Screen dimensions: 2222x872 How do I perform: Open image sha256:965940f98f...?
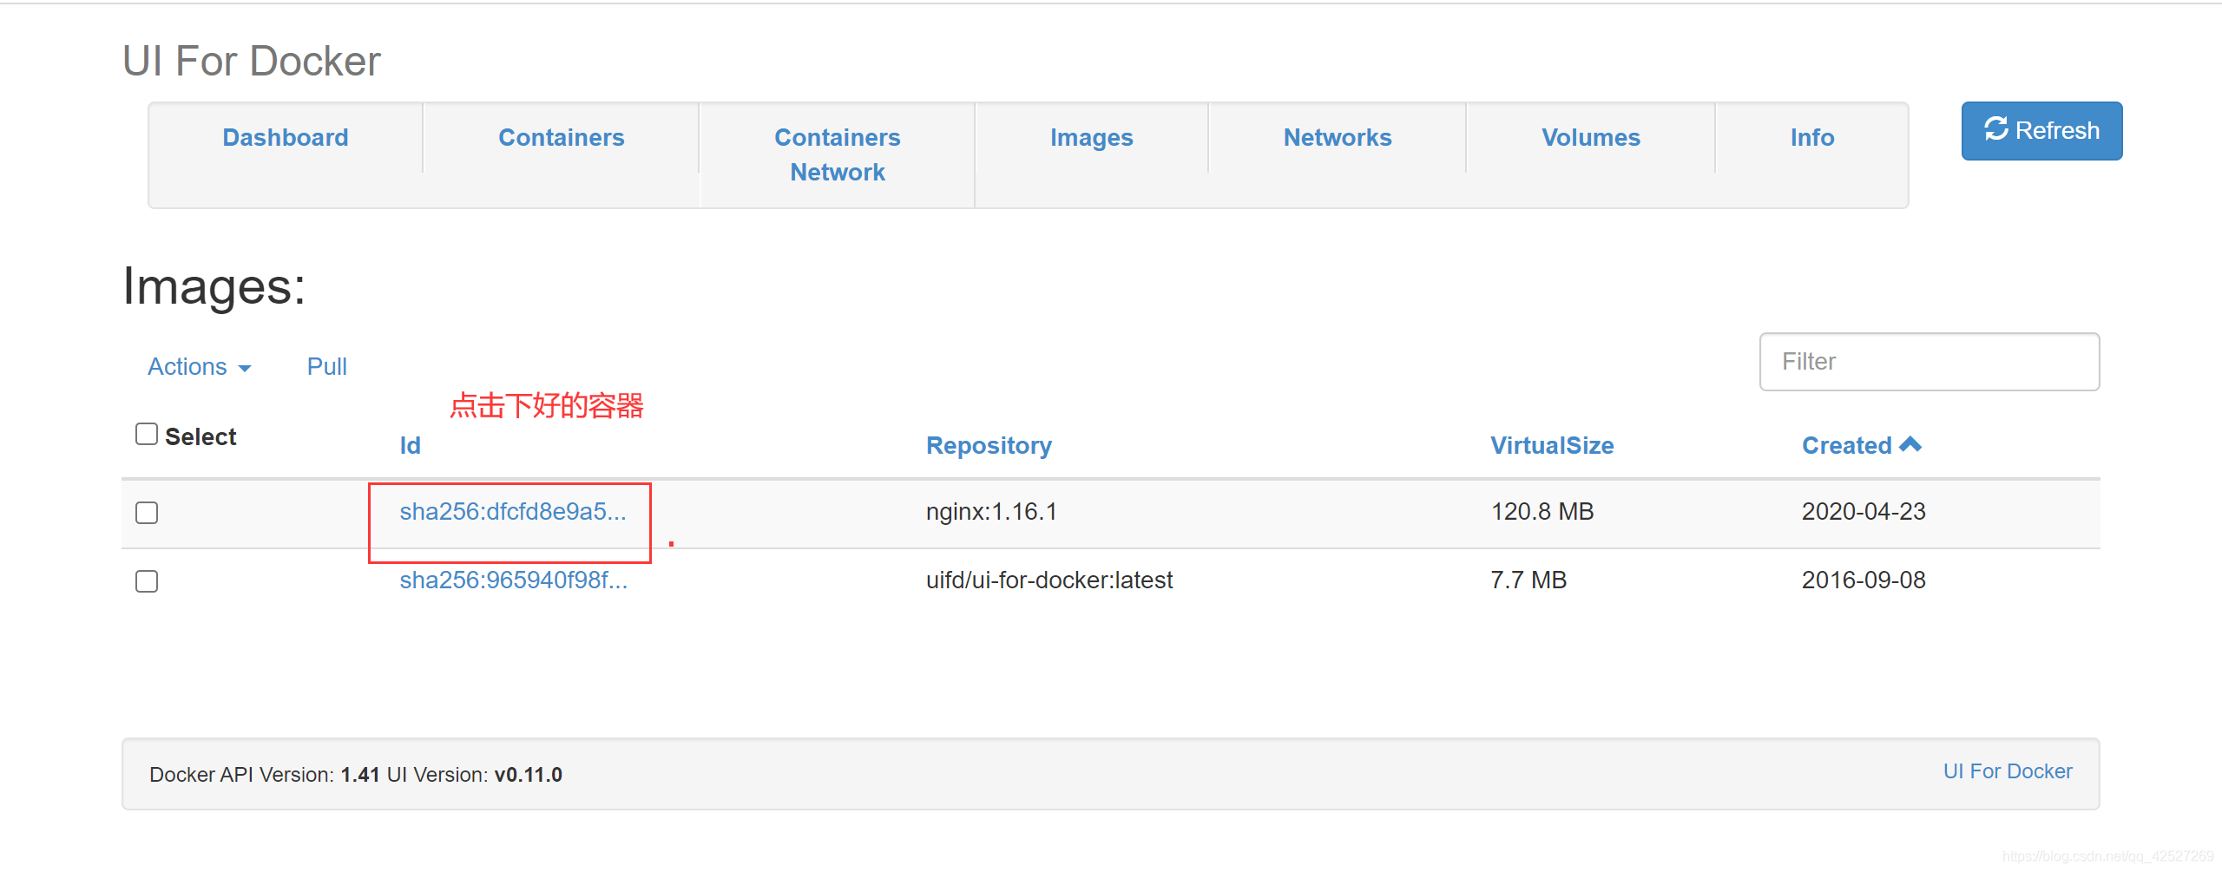pos(514,580)
